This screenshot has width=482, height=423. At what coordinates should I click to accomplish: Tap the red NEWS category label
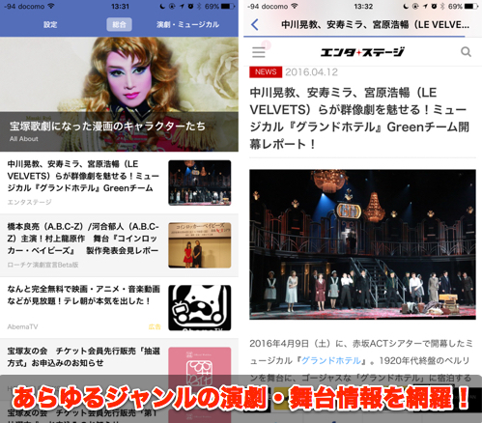(x=266, y=71)
